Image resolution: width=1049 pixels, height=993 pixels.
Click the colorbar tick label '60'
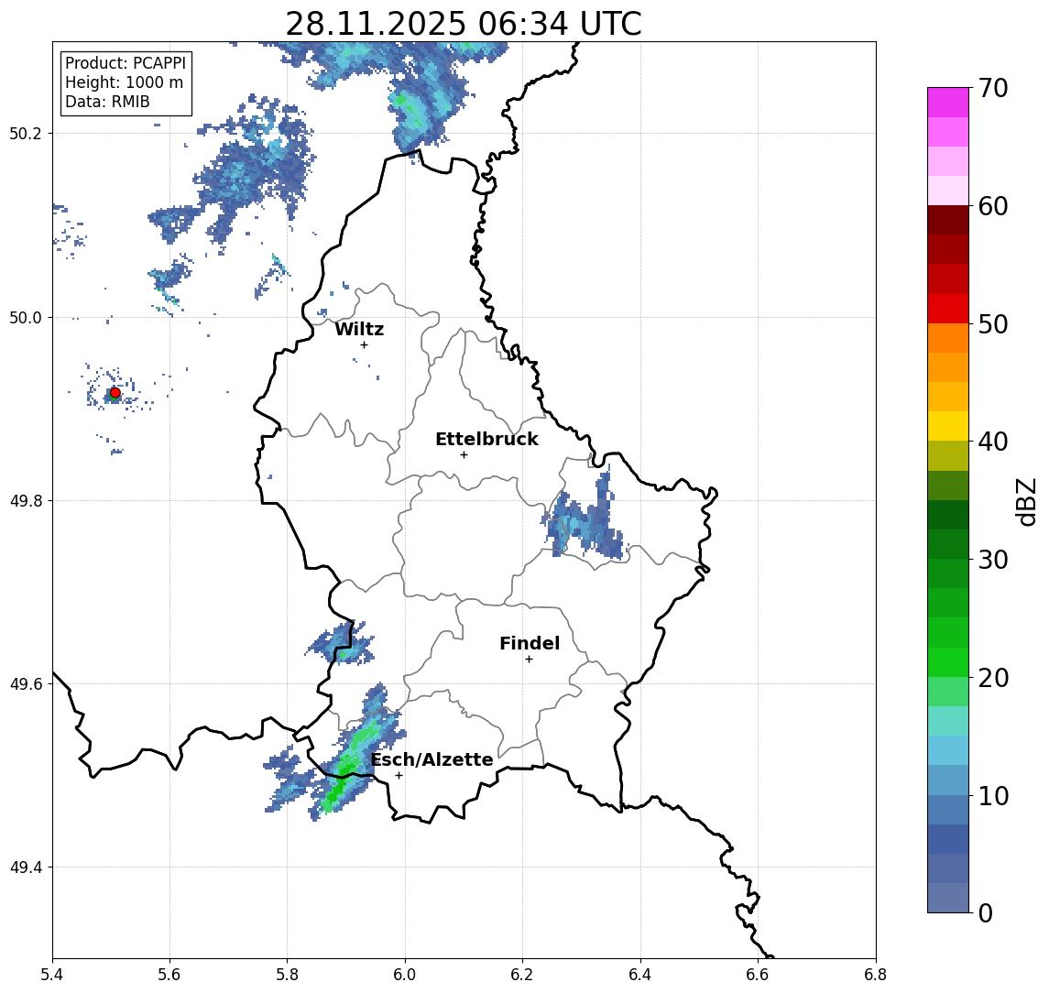point(993,206)
